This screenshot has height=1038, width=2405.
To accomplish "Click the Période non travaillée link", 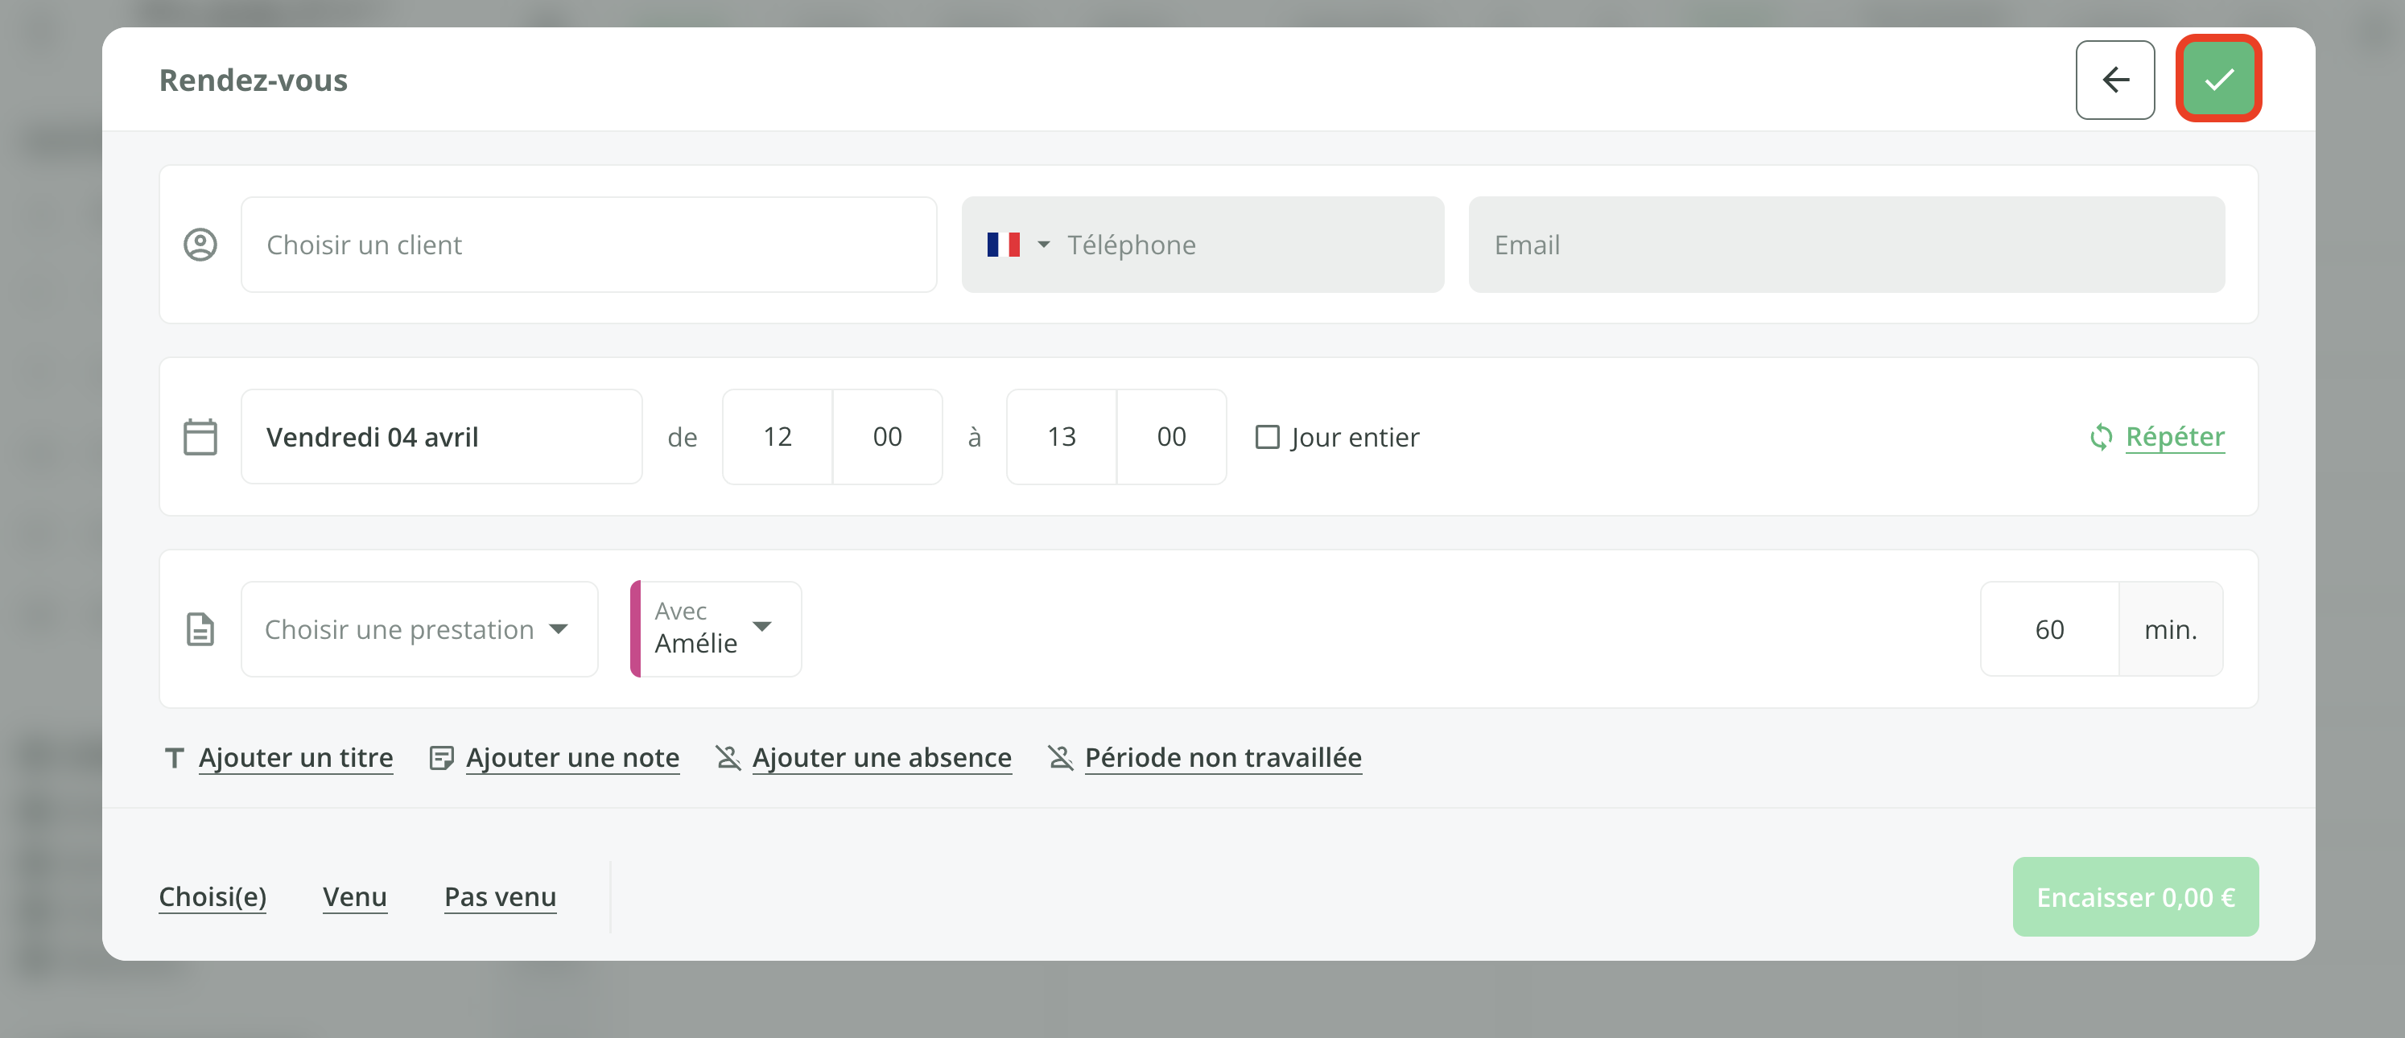I will click(x=1222, y=758).
